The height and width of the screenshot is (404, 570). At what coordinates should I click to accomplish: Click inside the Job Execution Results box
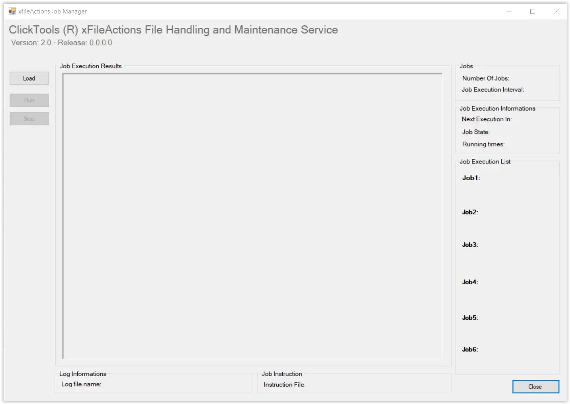pyautogui.click(x=252, y=217)
